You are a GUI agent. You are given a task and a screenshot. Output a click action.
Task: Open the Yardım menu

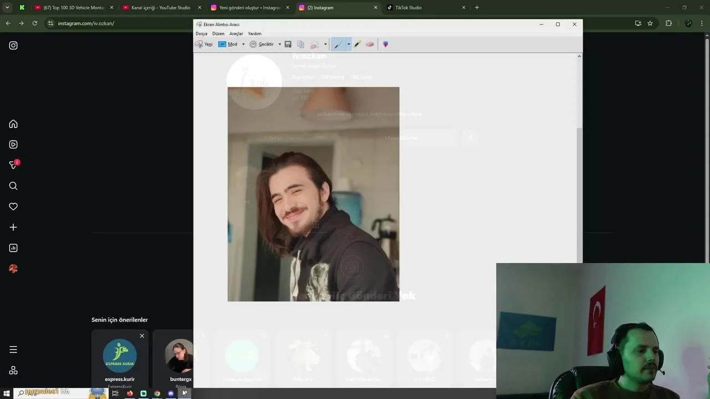pyautogui.click(x=255, y=34)
